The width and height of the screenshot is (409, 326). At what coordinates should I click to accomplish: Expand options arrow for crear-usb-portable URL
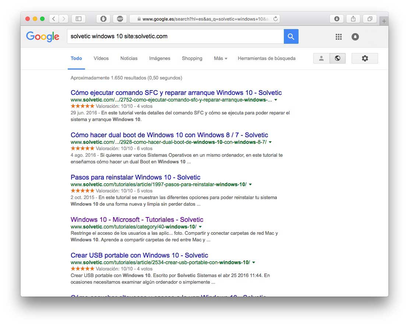254,262
